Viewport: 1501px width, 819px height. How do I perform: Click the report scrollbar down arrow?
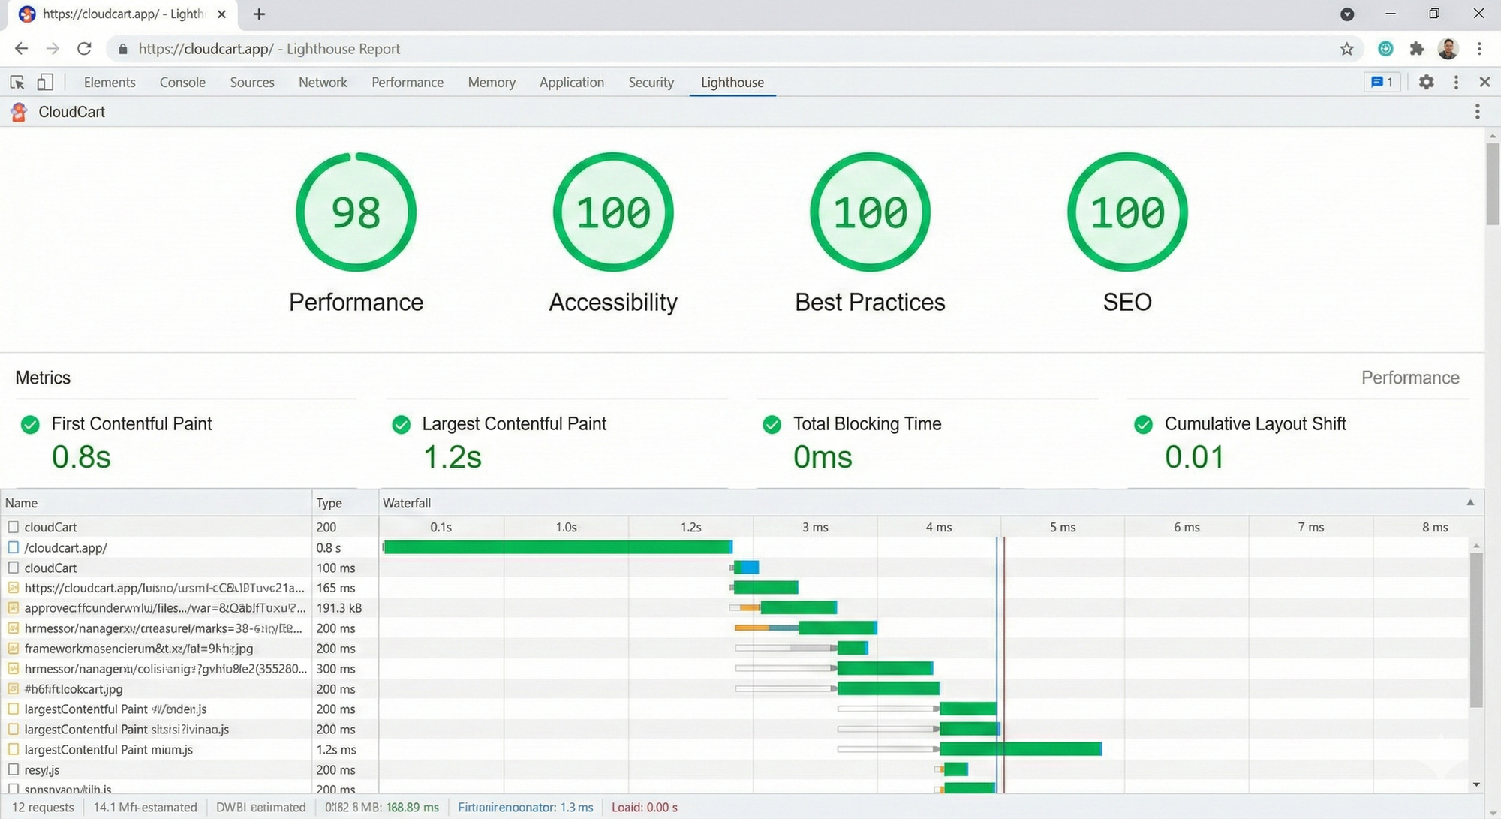1492,814
